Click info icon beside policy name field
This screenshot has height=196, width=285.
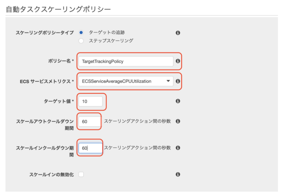coord(178,61)
